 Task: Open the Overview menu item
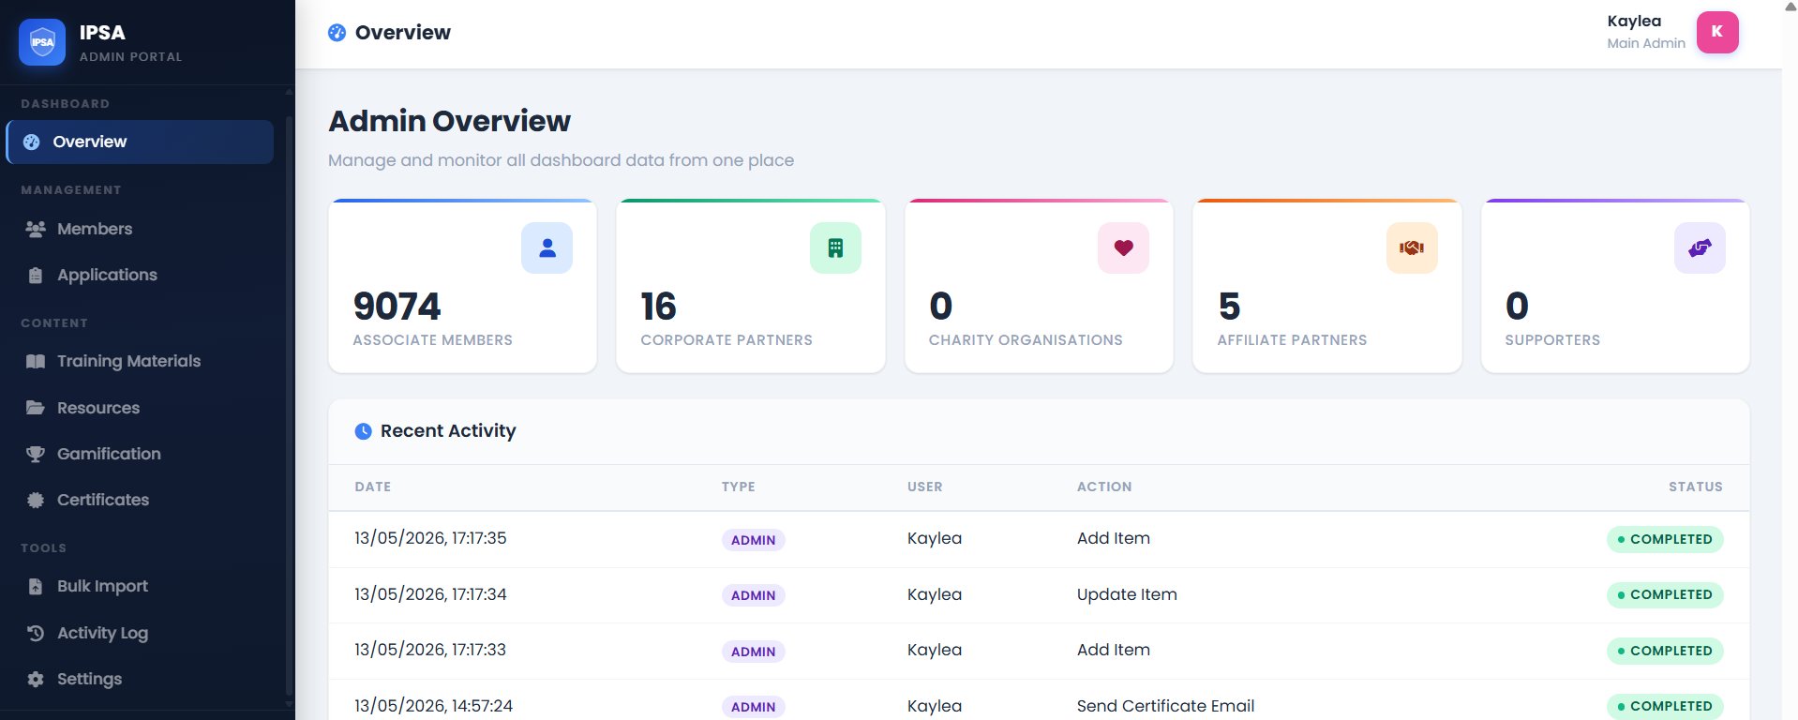[140, 142]
